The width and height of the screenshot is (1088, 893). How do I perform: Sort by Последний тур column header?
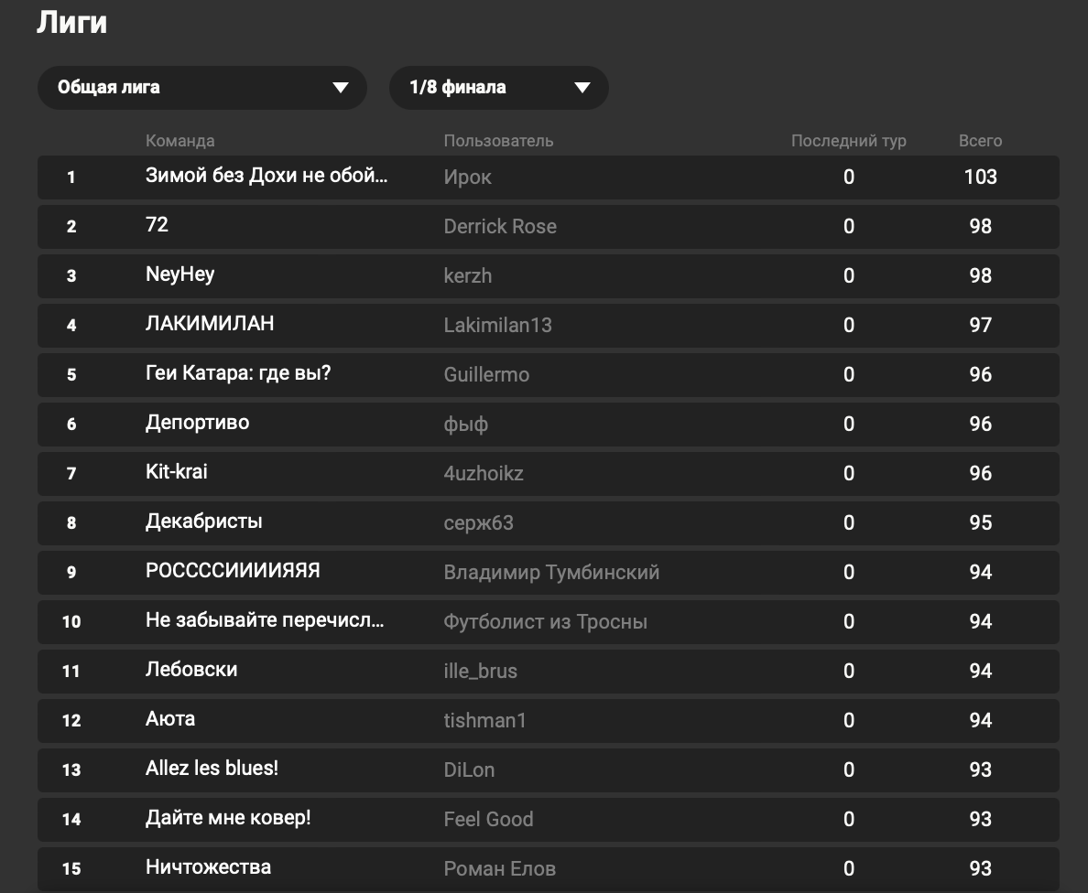[849, 141]
